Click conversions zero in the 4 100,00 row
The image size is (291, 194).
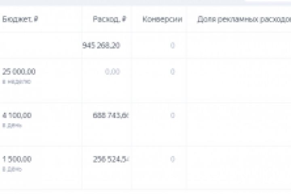click(x=173, y=115)
